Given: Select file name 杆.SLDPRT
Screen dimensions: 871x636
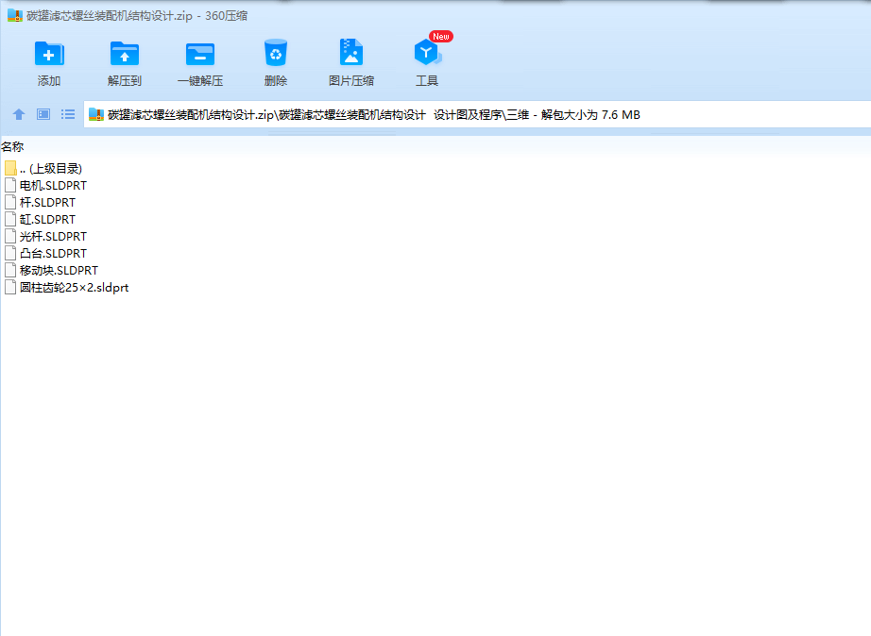Looking at the screenshot, I should point(47,203).
